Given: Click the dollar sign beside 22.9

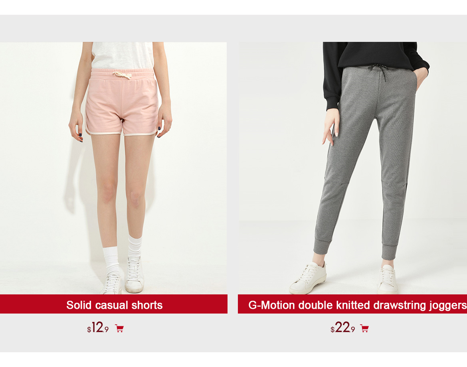Looking at the screenshot, I should (x=332, y=330).
